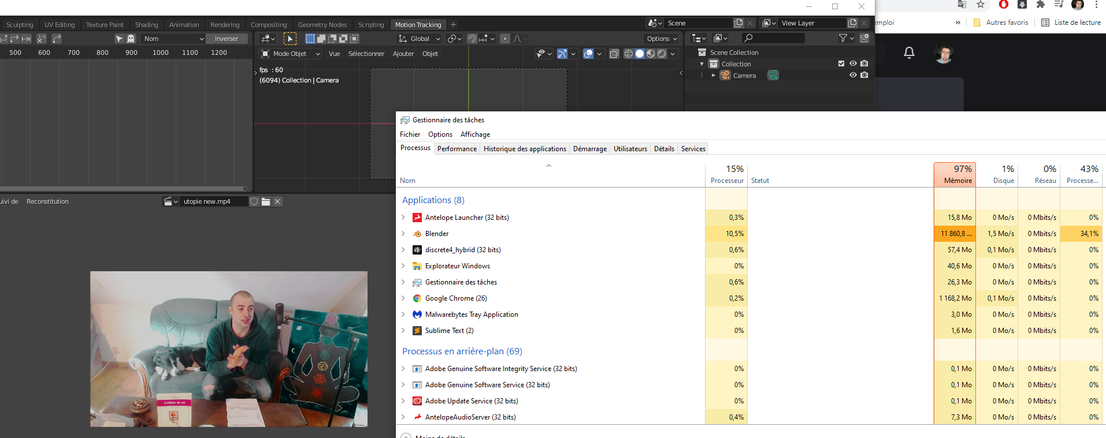
Task: Open Fichier menu in Task Manager
Action: click(410, 134)
